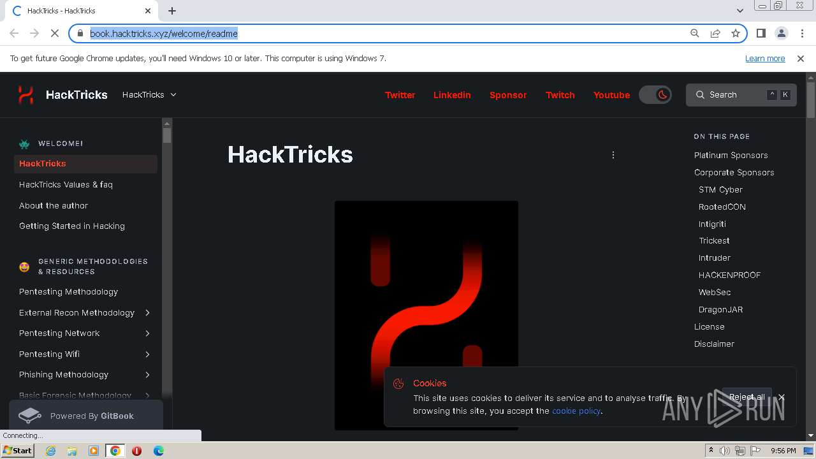Viewport: 816px width, 459px height.
Task: Jump to Disclaimer section
Action: (x=714, y=344)
